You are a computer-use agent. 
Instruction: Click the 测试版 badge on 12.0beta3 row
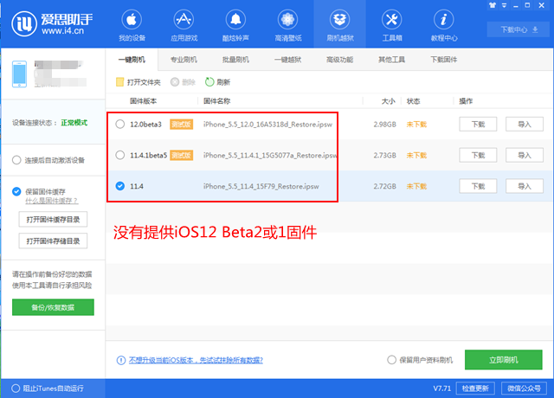[181, 125]
